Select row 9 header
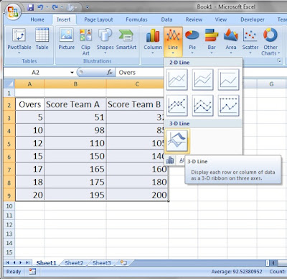Viewport: 287px width, 279px height. coord(9,196)
